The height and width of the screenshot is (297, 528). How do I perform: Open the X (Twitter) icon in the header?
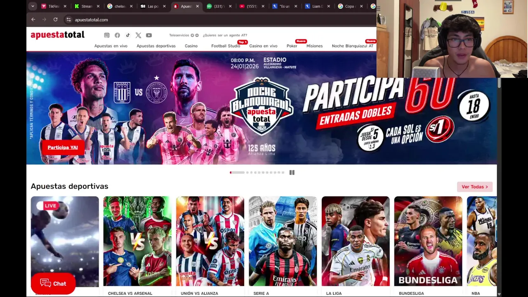point(138,35)
